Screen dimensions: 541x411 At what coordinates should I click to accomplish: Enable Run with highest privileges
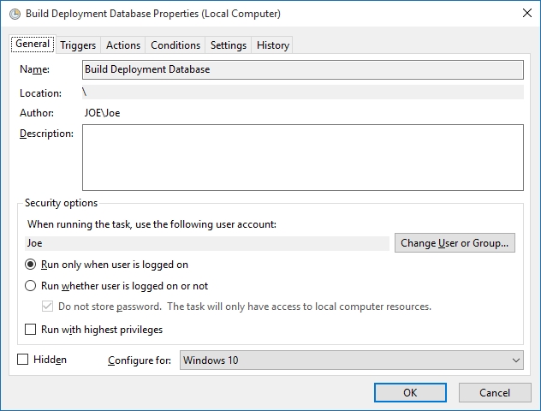point(31,330)
